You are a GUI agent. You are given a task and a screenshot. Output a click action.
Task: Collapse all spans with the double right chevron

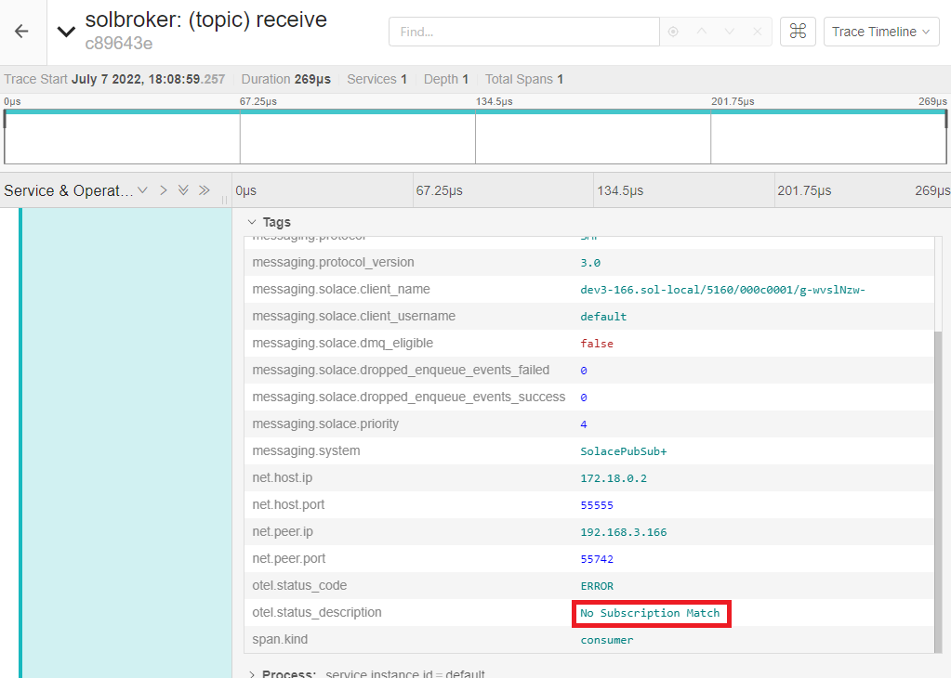coord(205,190)
